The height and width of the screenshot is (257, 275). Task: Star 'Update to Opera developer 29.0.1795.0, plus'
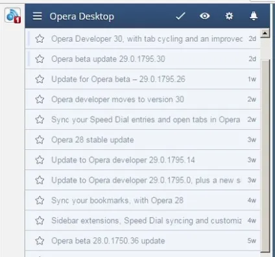40,180
